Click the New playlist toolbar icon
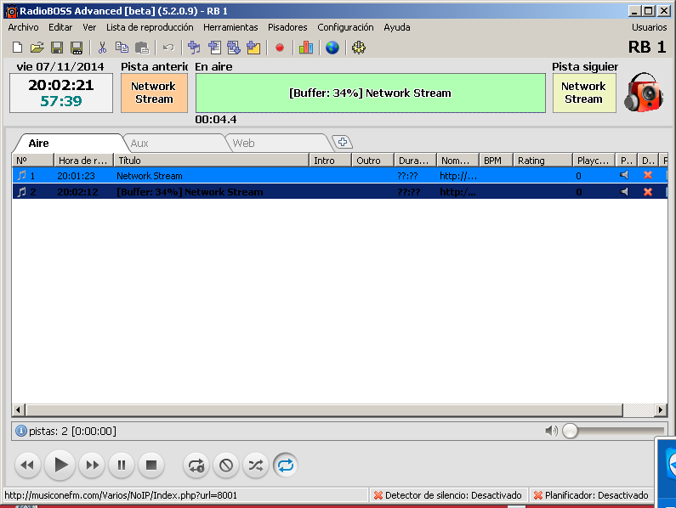 [x=17, y=48]
